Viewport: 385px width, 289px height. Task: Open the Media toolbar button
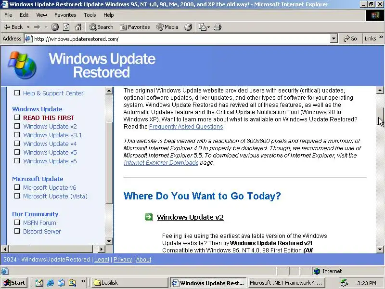tap(167, 27)
